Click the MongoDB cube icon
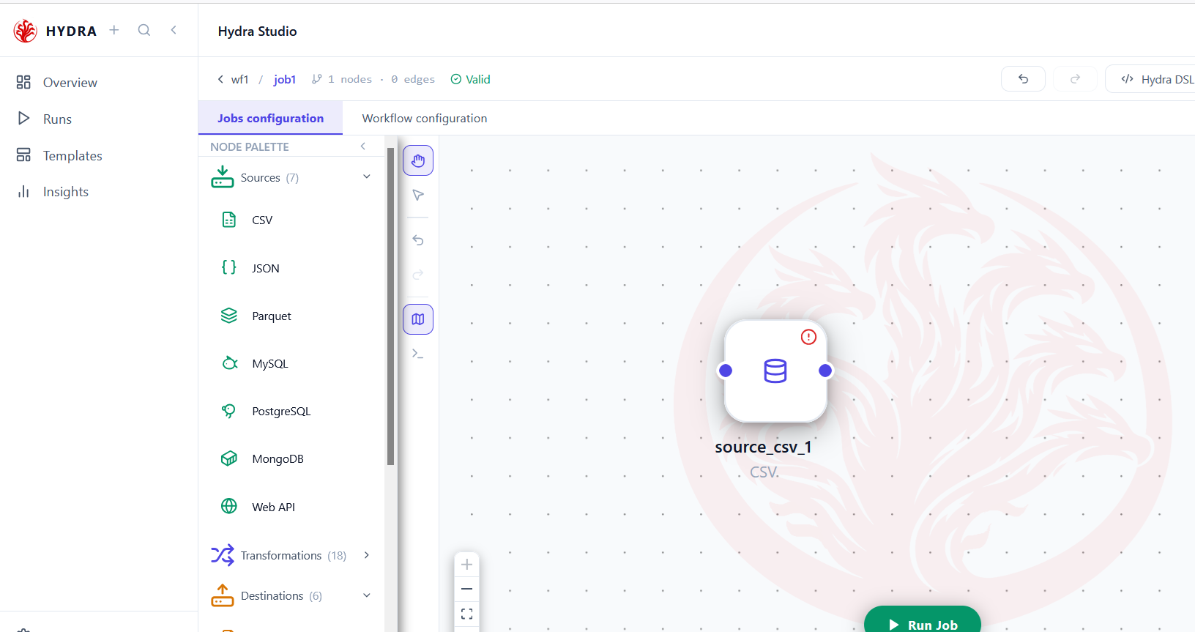Viewport: 1195px width, 632px height. (x=229, y=458)
